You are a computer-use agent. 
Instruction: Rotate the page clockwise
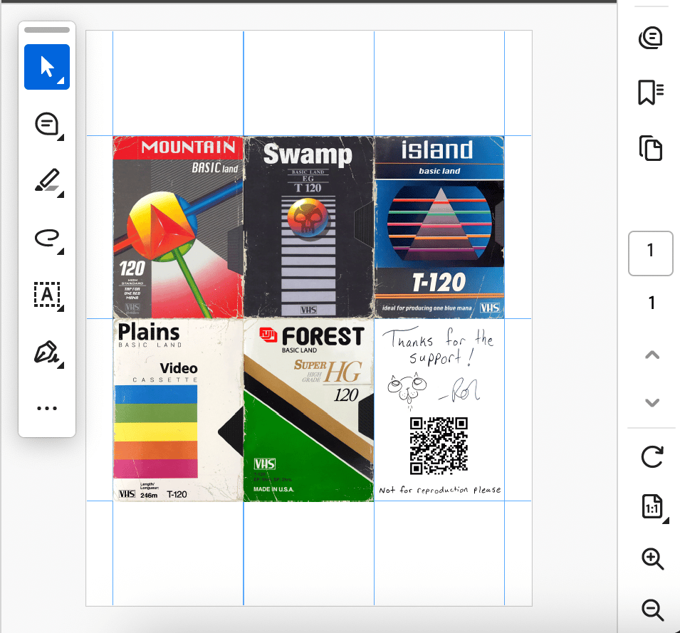coord(652,456)
